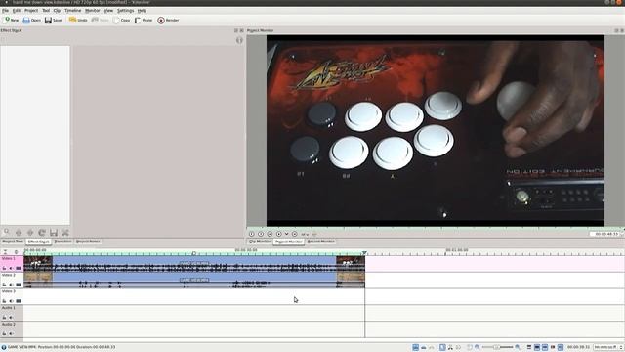The width and height of the screenshot is (625, 352).
Task: Click the zoom out magnifier icon
Action: [x=477, y=348]
